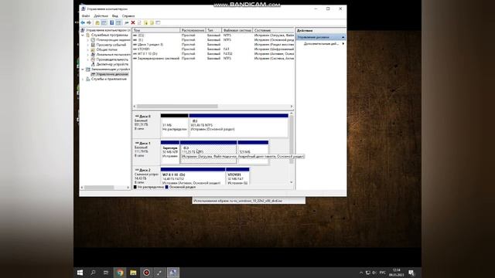
Task: Click the Расположение column header
Action: [x=193, y=30]
